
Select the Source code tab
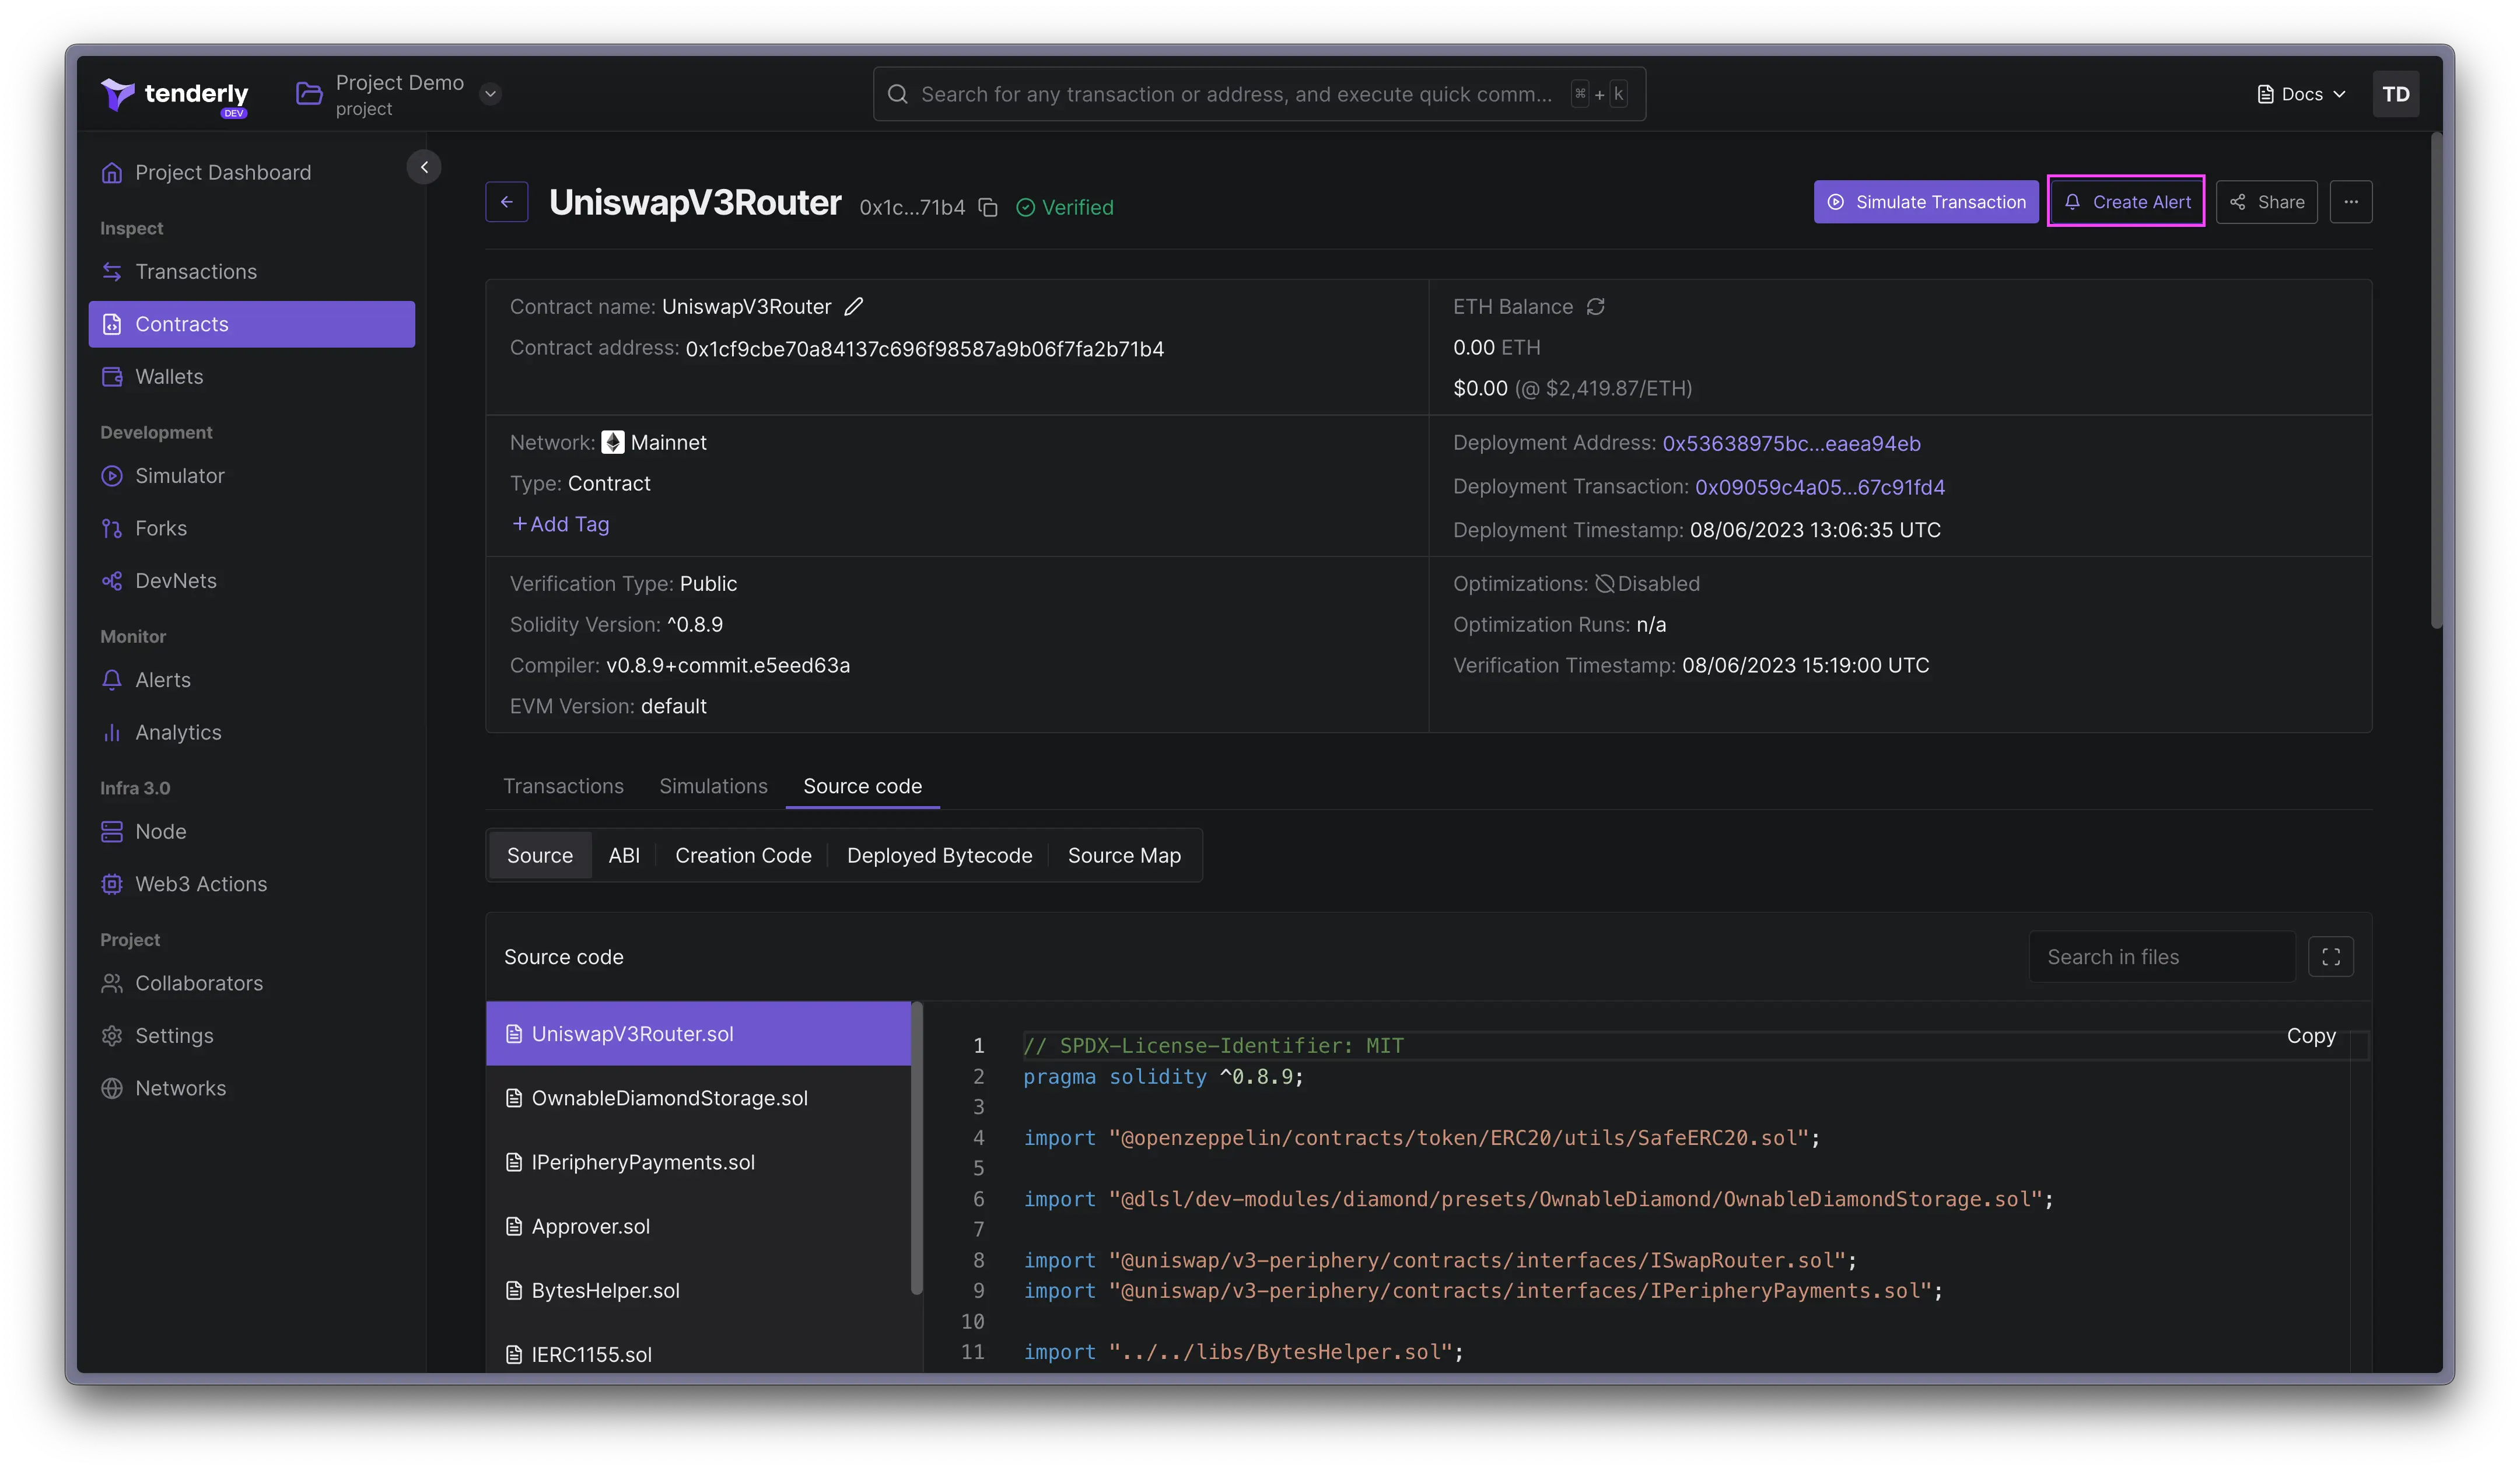(862, 786)
